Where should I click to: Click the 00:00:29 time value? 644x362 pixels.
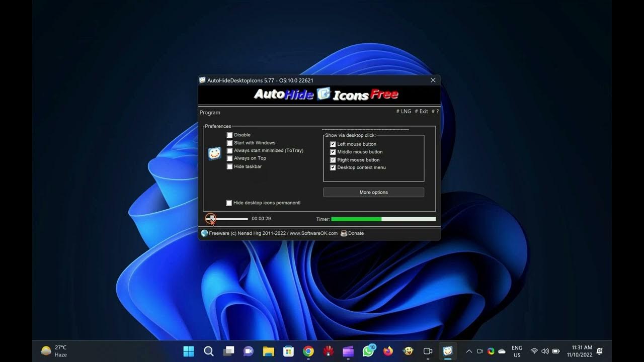coord(261,219)
